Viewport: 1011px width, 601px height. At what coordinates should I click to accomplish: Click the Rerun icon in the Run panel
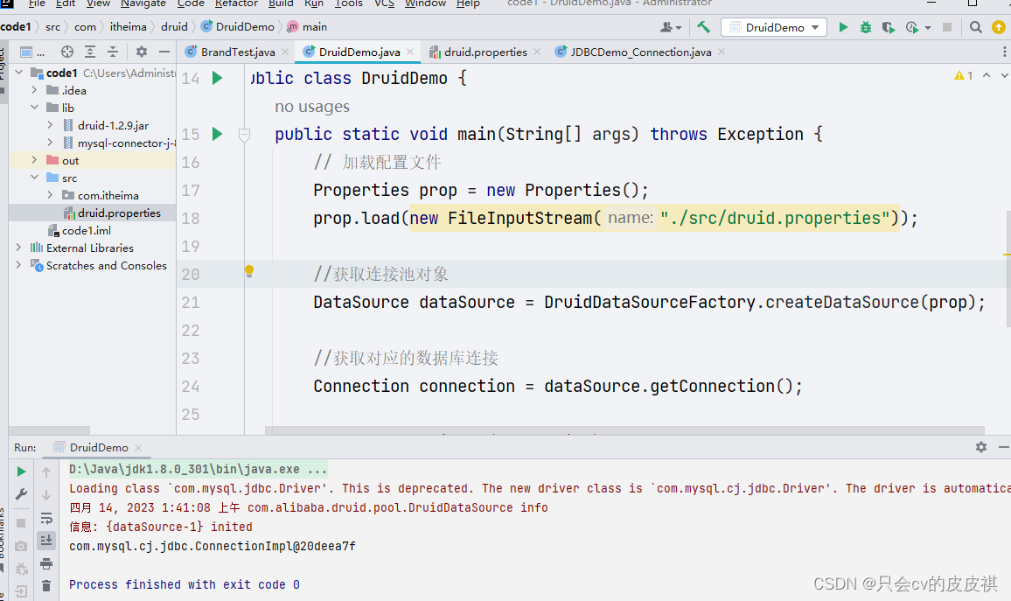click(x=21, y=471)
